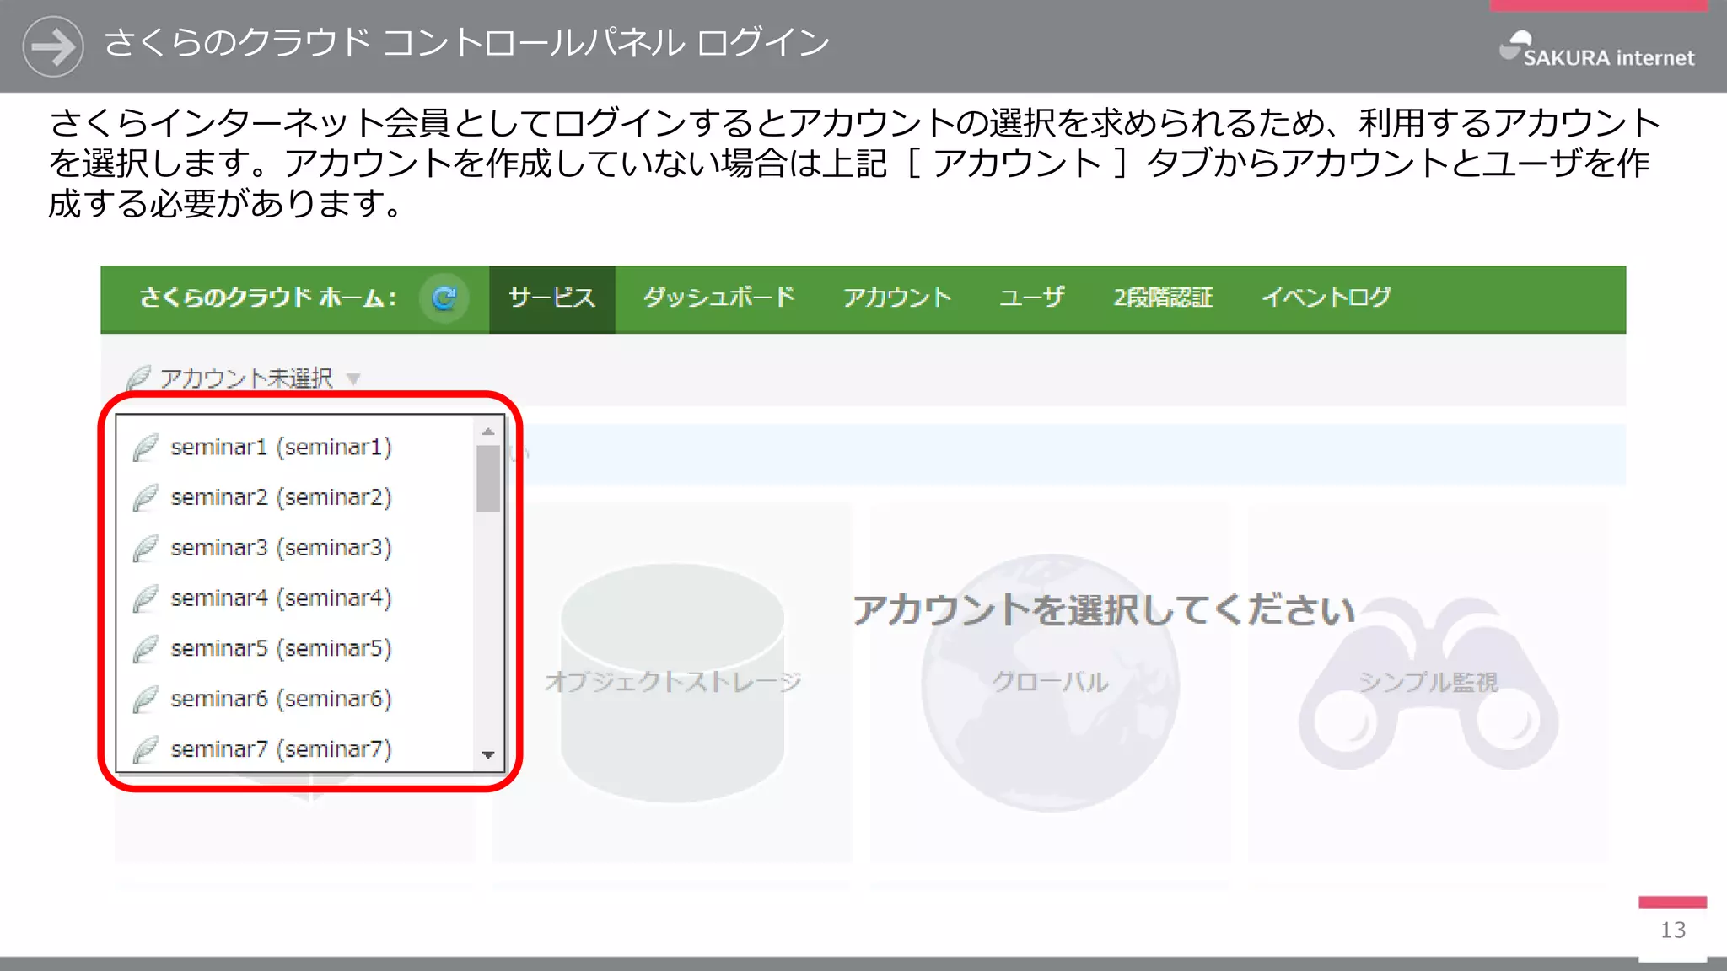Select seminar4 (seminar4) entry
This screenshot has height=971, width=1727.
[295, 598]
